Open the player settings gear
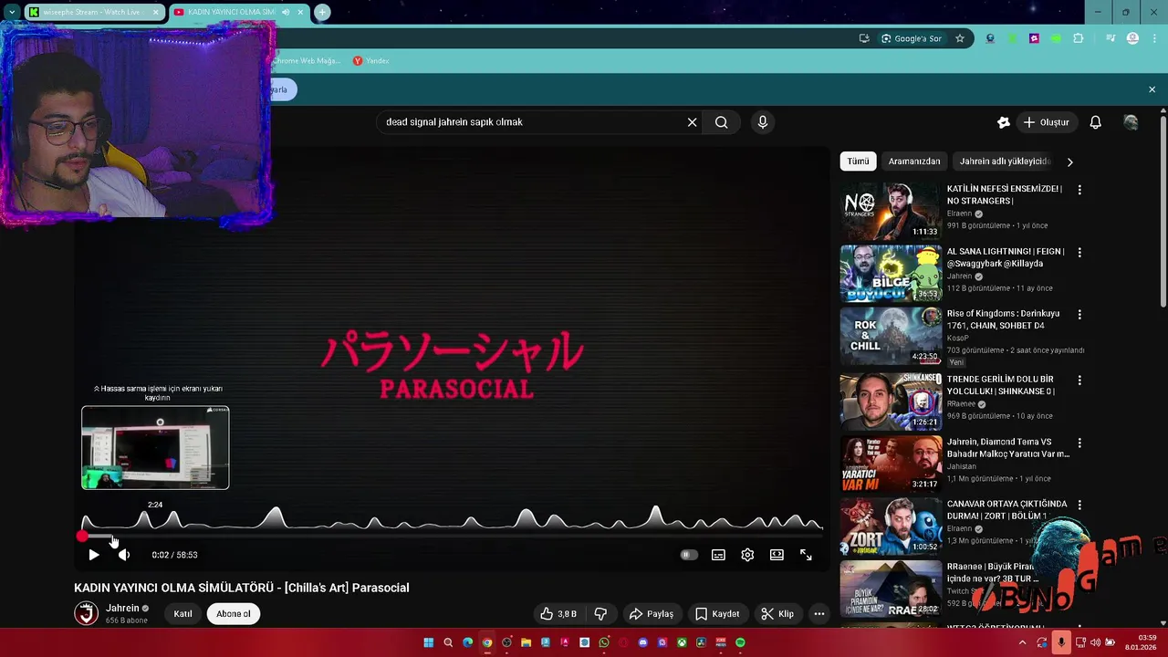Viewport: 1168px width, 657px height. (x=747, y=555)
